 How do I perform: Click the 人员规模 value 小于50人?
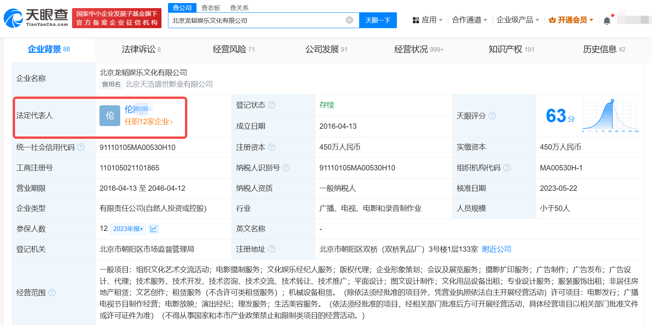click(x=555, y=208)
